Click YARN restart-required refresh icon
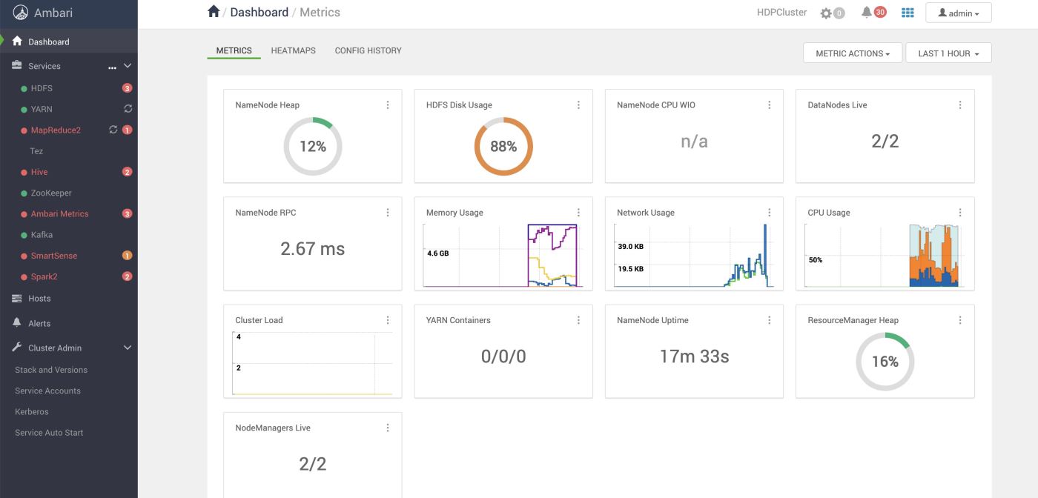The height and width of the screenshot is (498, 1038). coord(128,109)
